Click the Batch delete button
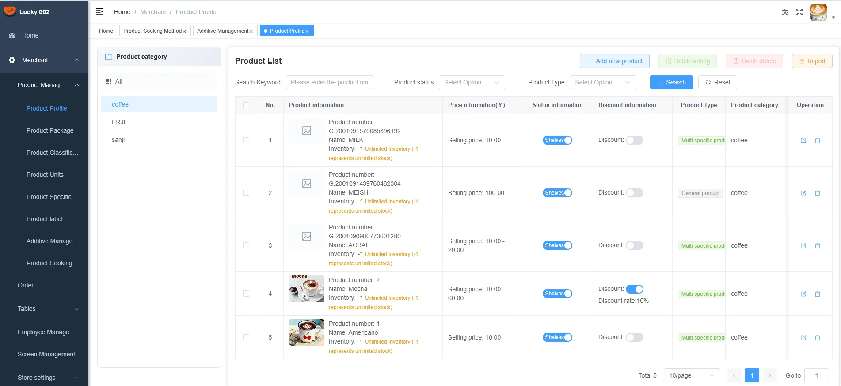The width and height of the screenshot is (841, 386). (754, 61)
